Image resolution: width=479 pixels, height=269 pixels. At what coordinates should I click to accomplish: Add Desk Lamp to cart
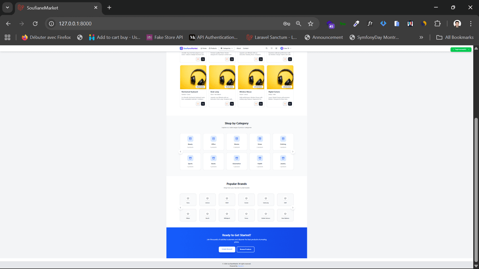(x=232, y=104)
